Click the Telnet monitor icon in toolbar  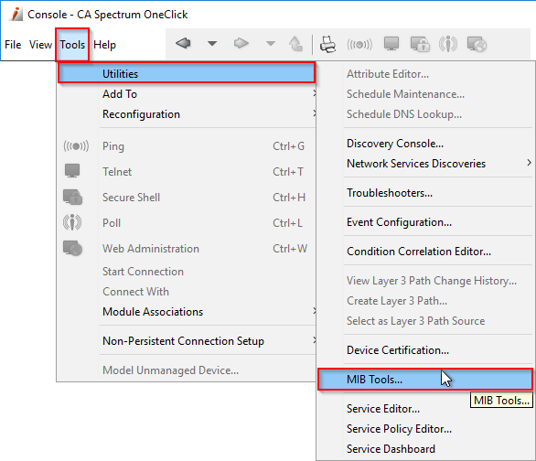391,44
